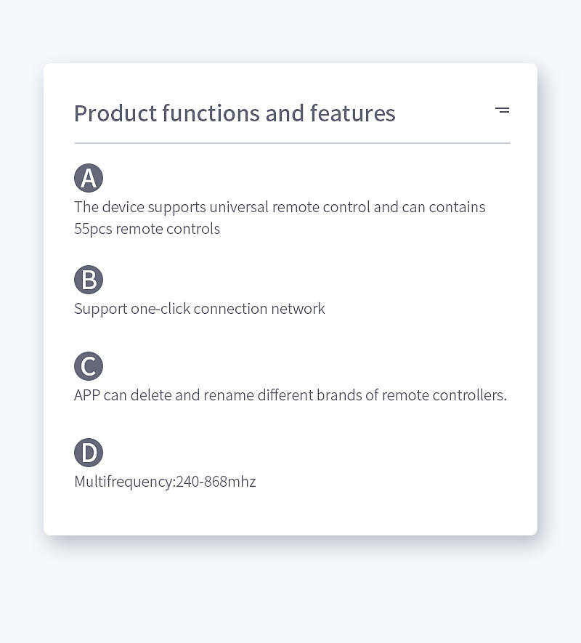This screenshot has height=643, width=581.
Task: Click 'Multifrequency:240-868mhz' text
Action: coord(165,482)
